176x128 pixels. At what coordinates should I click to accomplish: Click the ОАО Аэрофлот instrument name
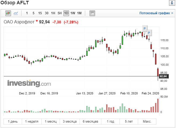pos(19,22)
